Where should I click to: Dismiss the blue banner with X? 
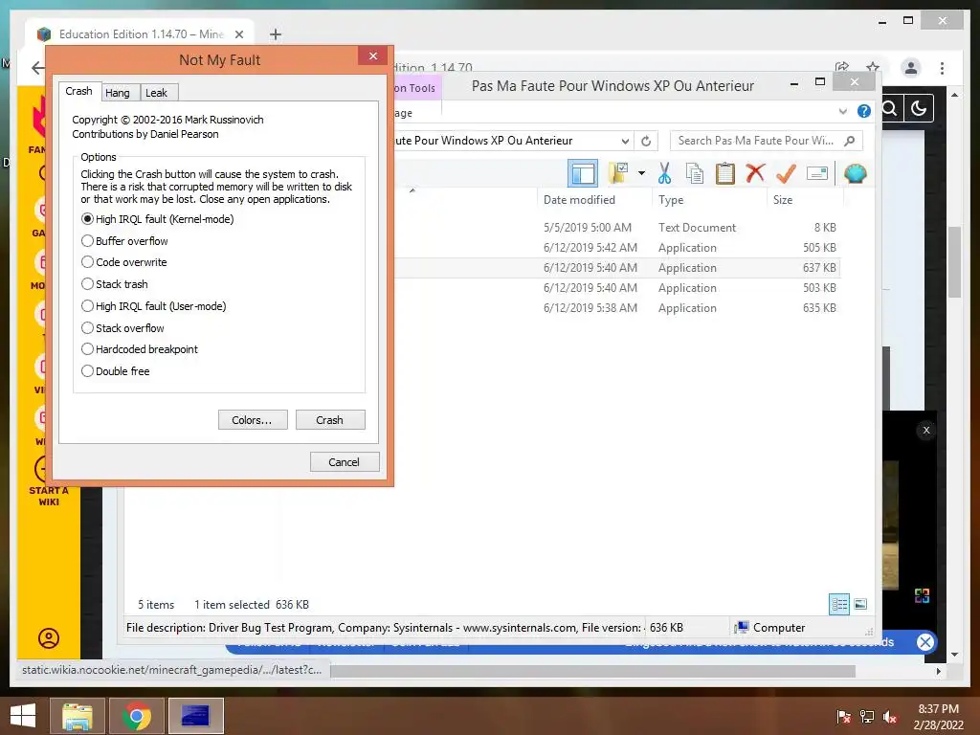click(x=925, y=642)
